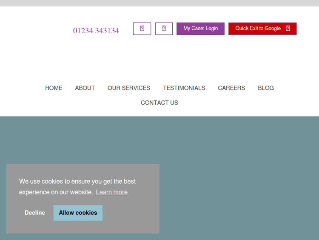Viewport: 319px width, 240px height.
Task: Open the My Case: Login page
Action: (x=200, y=29)
